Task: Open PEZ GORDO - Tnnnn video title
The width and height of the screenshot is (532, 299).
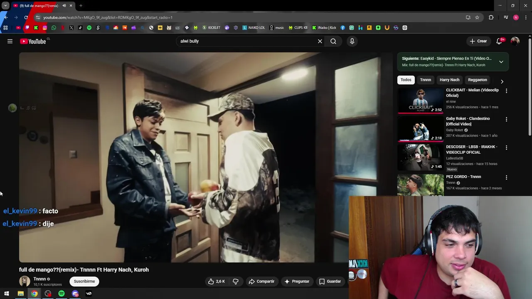Action: point(463,176)
